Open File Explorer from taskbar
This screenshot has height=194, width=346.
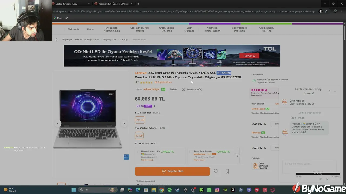coord(154,190)
